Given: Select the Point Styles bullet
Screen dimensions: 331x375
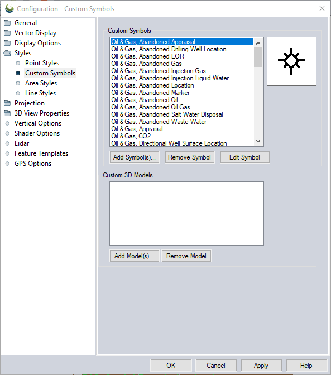Looking at the screenshot, I should (x=18, y=63).
